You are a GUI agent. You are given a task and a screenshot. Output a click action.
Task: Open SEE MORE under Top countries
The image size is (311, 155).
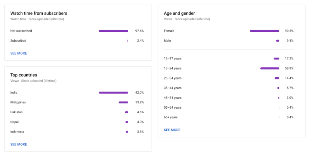(x=18, y=144)
